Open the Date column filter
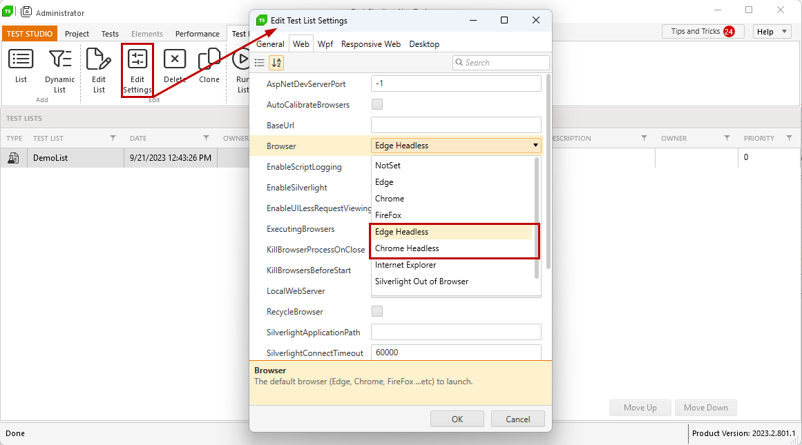 (206, 138)
